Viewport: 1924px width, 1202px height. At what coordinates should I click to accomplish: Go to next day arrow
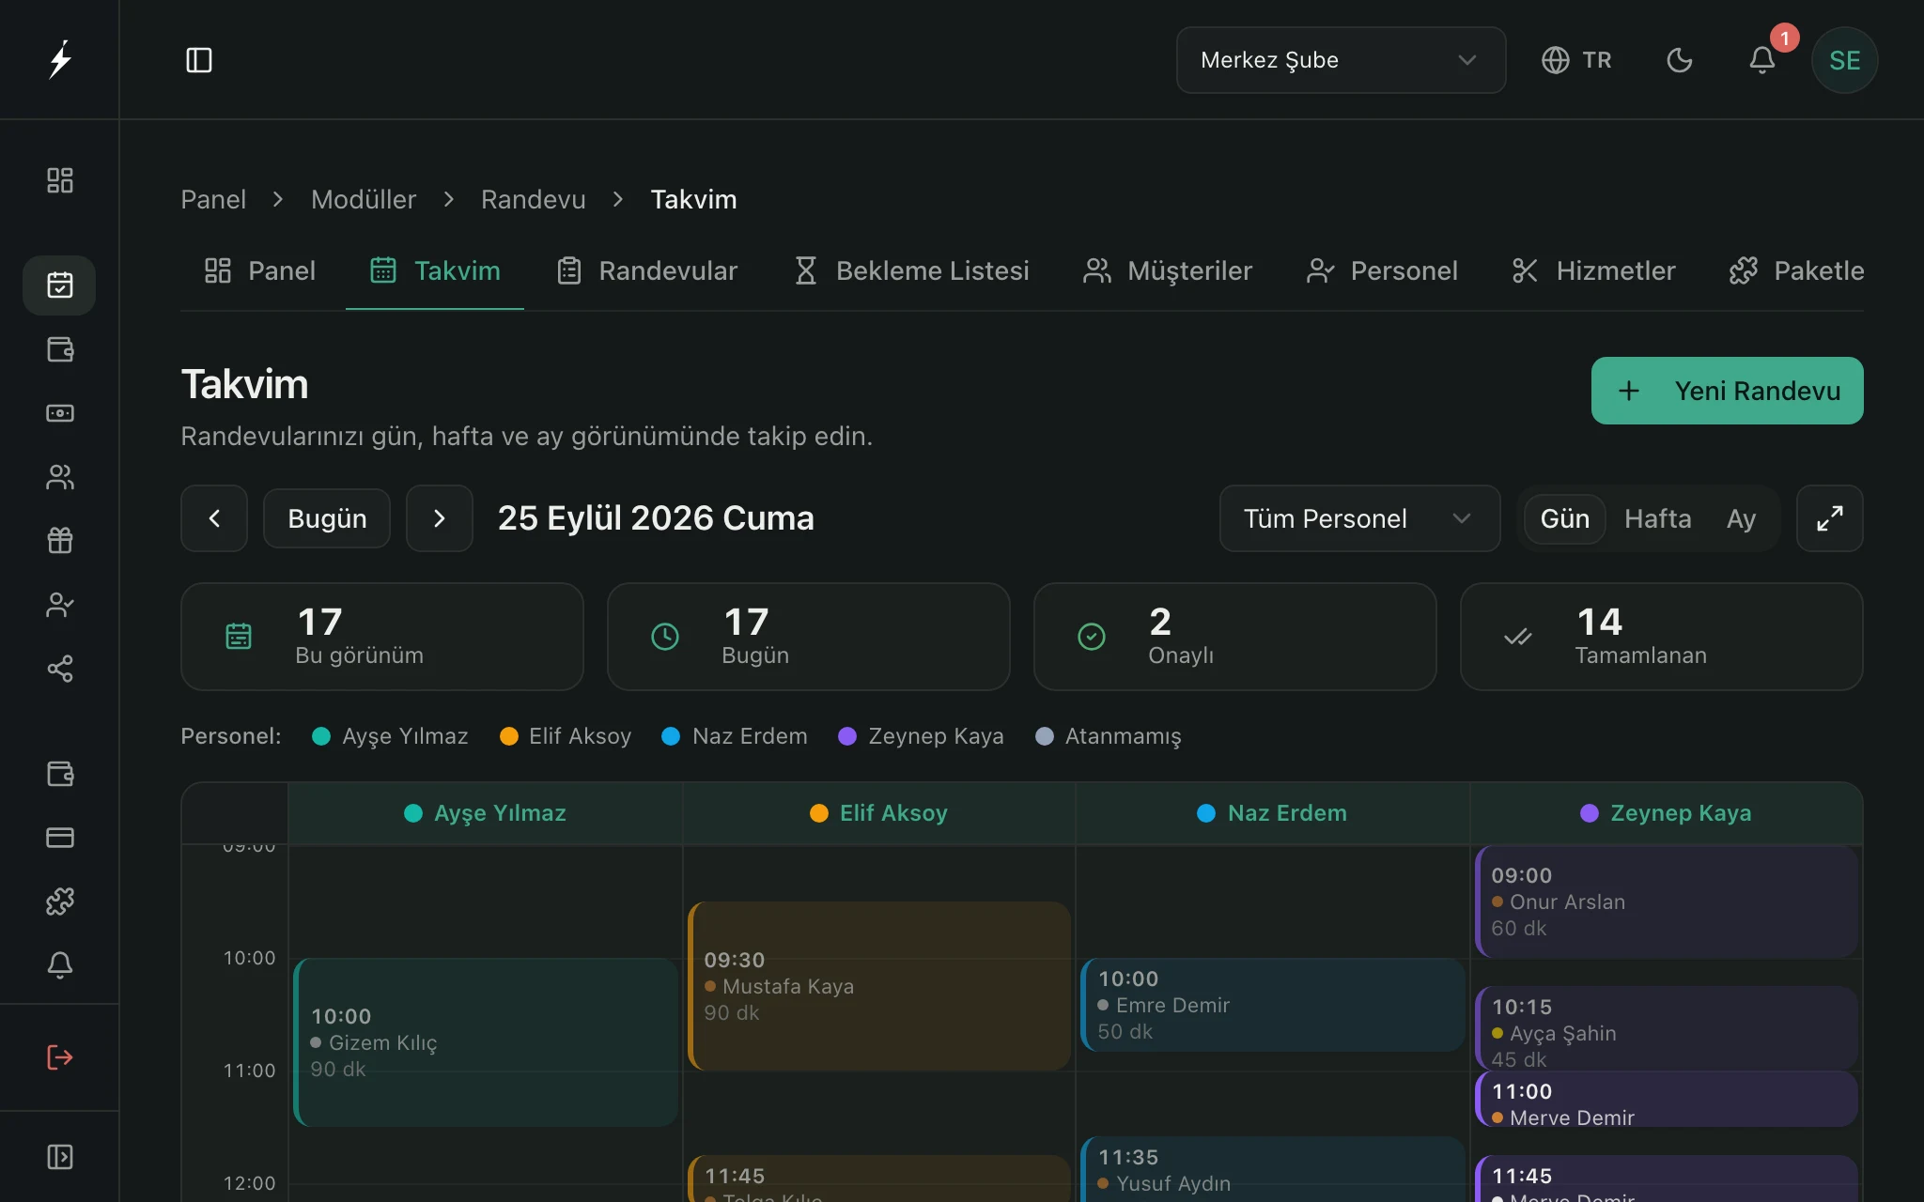[x=440, y=518]
